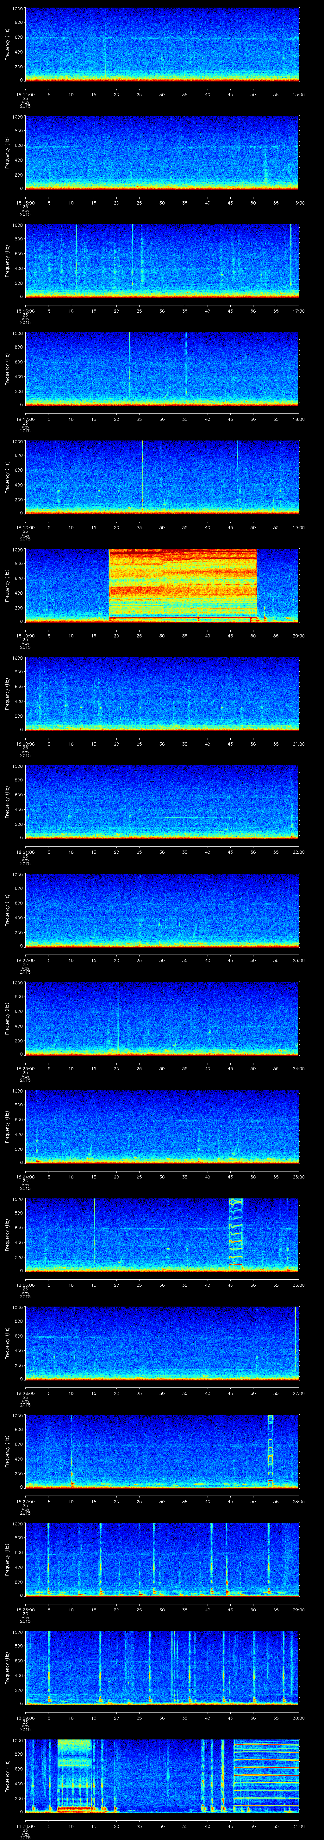Open the spectrogram panel starting at 18:22:00
The height and width of the screenshot is (1840, 324).
(x=162, y=910)
